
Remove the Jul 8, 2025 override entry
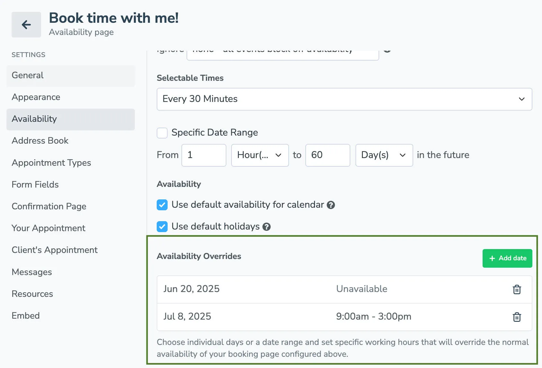coord(516,317)
